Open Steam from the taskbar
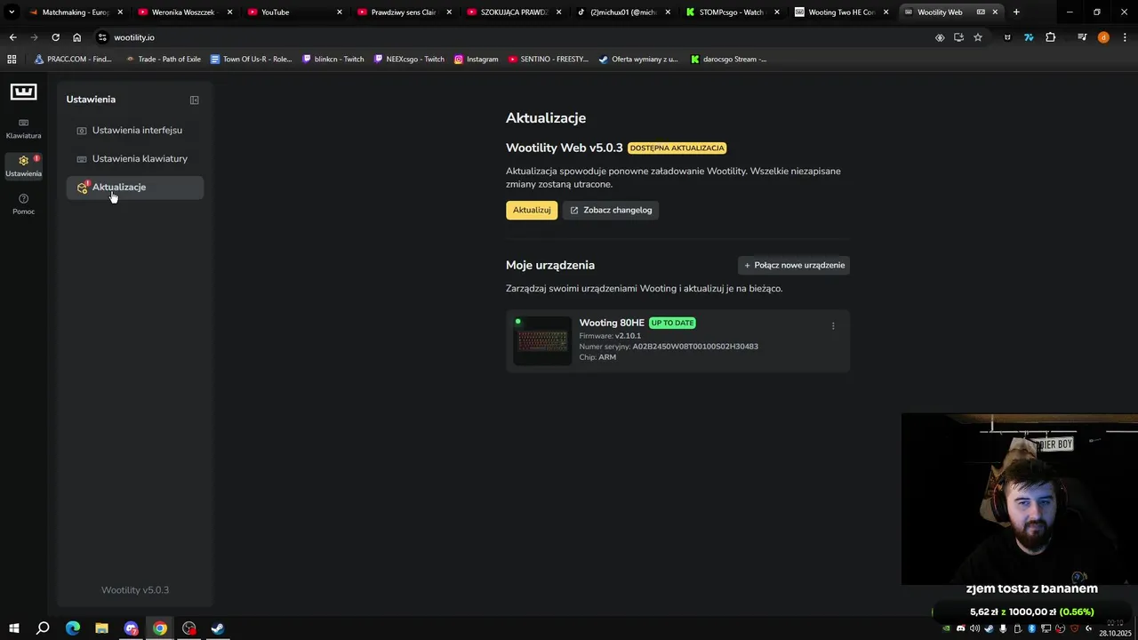 tap(218, 628)
